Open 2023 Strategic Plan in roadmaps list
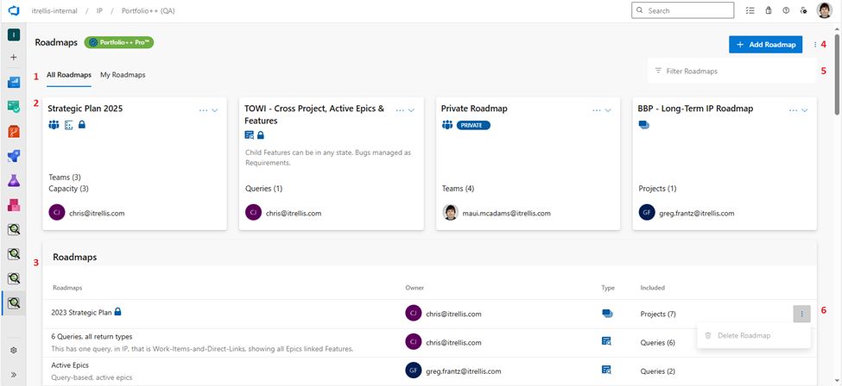 coord(82,312)
